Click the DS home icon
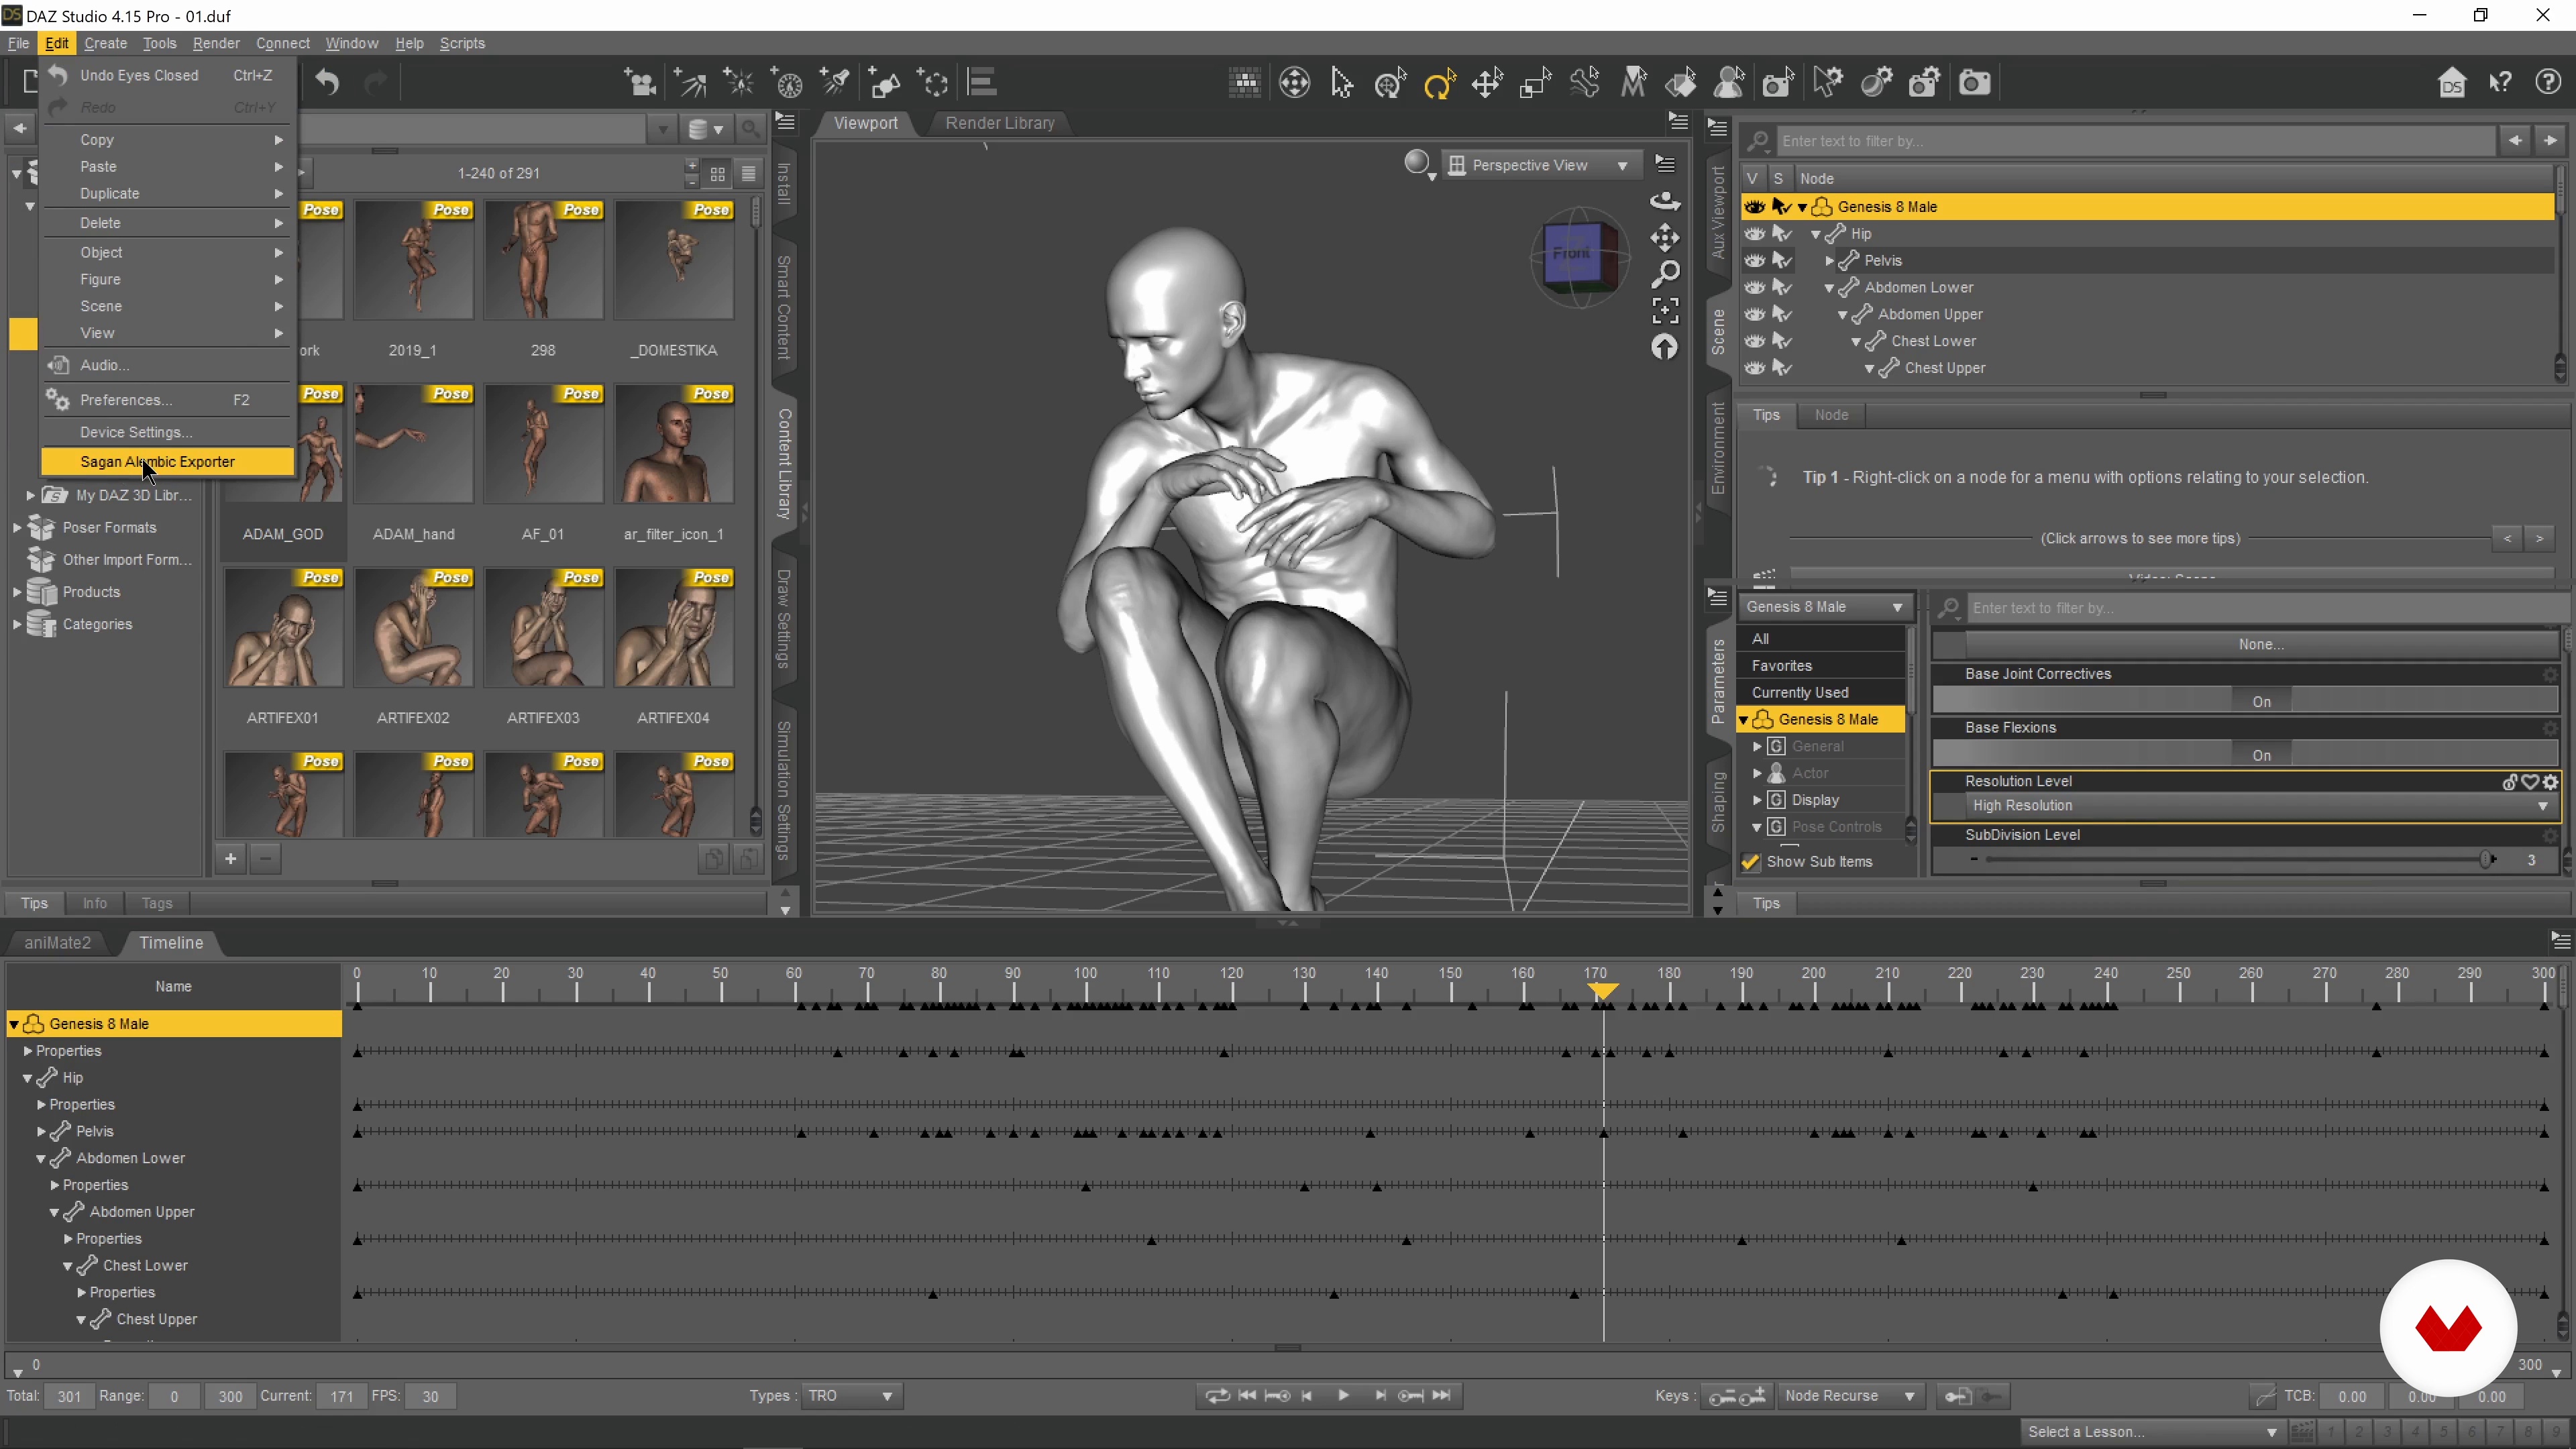The height and width of the screenshot is (1449, 2576). (2451, 83)
